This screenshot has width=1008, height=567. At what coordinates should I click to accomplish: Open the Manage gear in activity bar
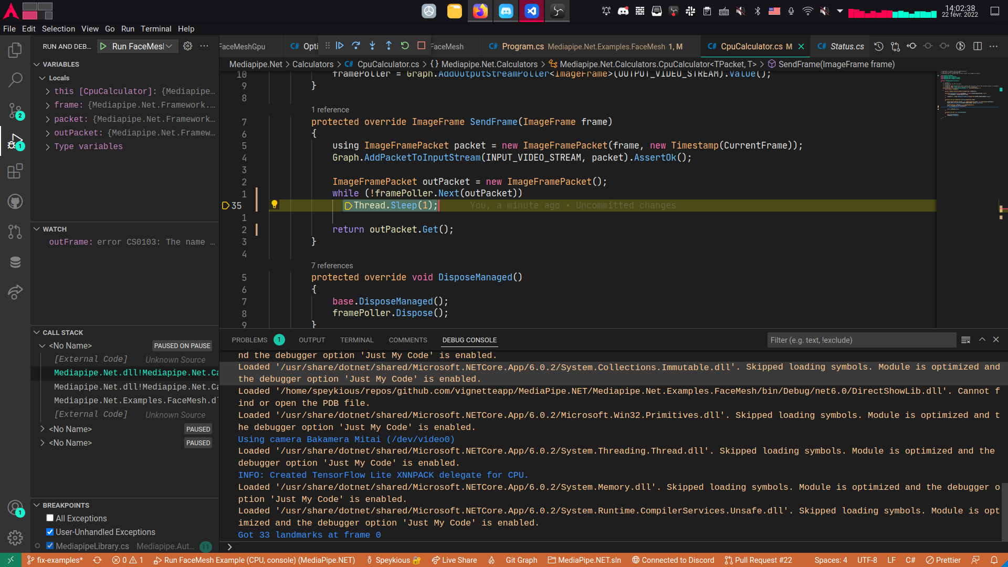tap(15, 538)
